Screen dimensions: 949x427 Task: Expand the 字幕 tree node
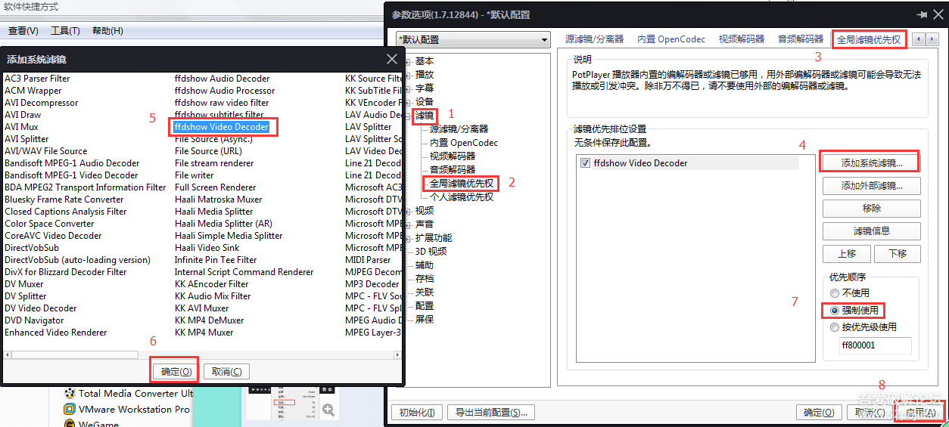coord(409,88)
